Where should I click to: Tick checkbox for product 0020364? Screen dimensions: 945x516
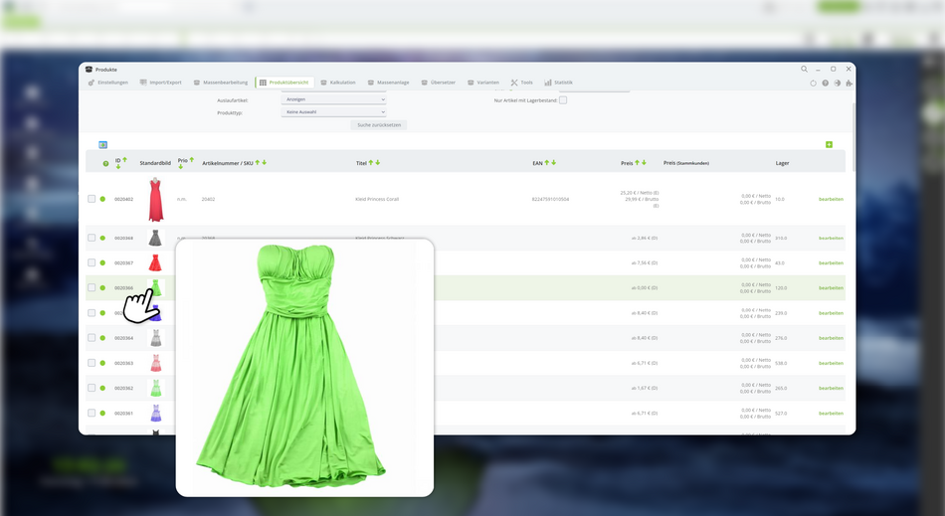[x=92, y=338]
